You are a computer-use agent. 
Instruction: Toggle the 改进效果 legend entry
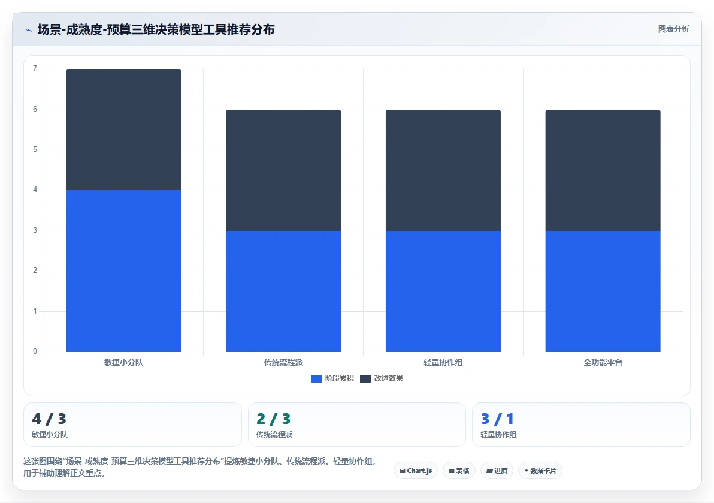click(382, 378)
